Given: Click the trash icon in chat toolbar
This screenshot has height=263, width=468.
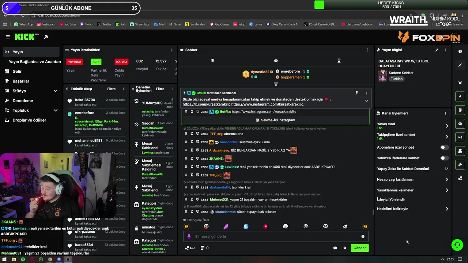Looking at the screenshot, I should [x=212, y=61].
